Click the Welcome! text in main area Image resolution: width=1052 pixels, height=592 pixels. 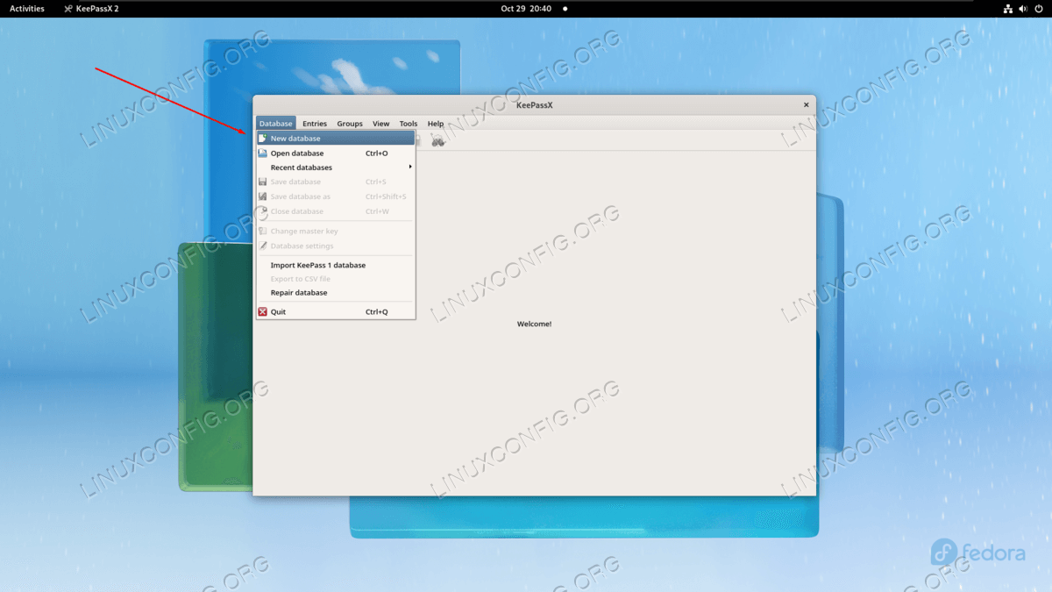click(535, 325)
